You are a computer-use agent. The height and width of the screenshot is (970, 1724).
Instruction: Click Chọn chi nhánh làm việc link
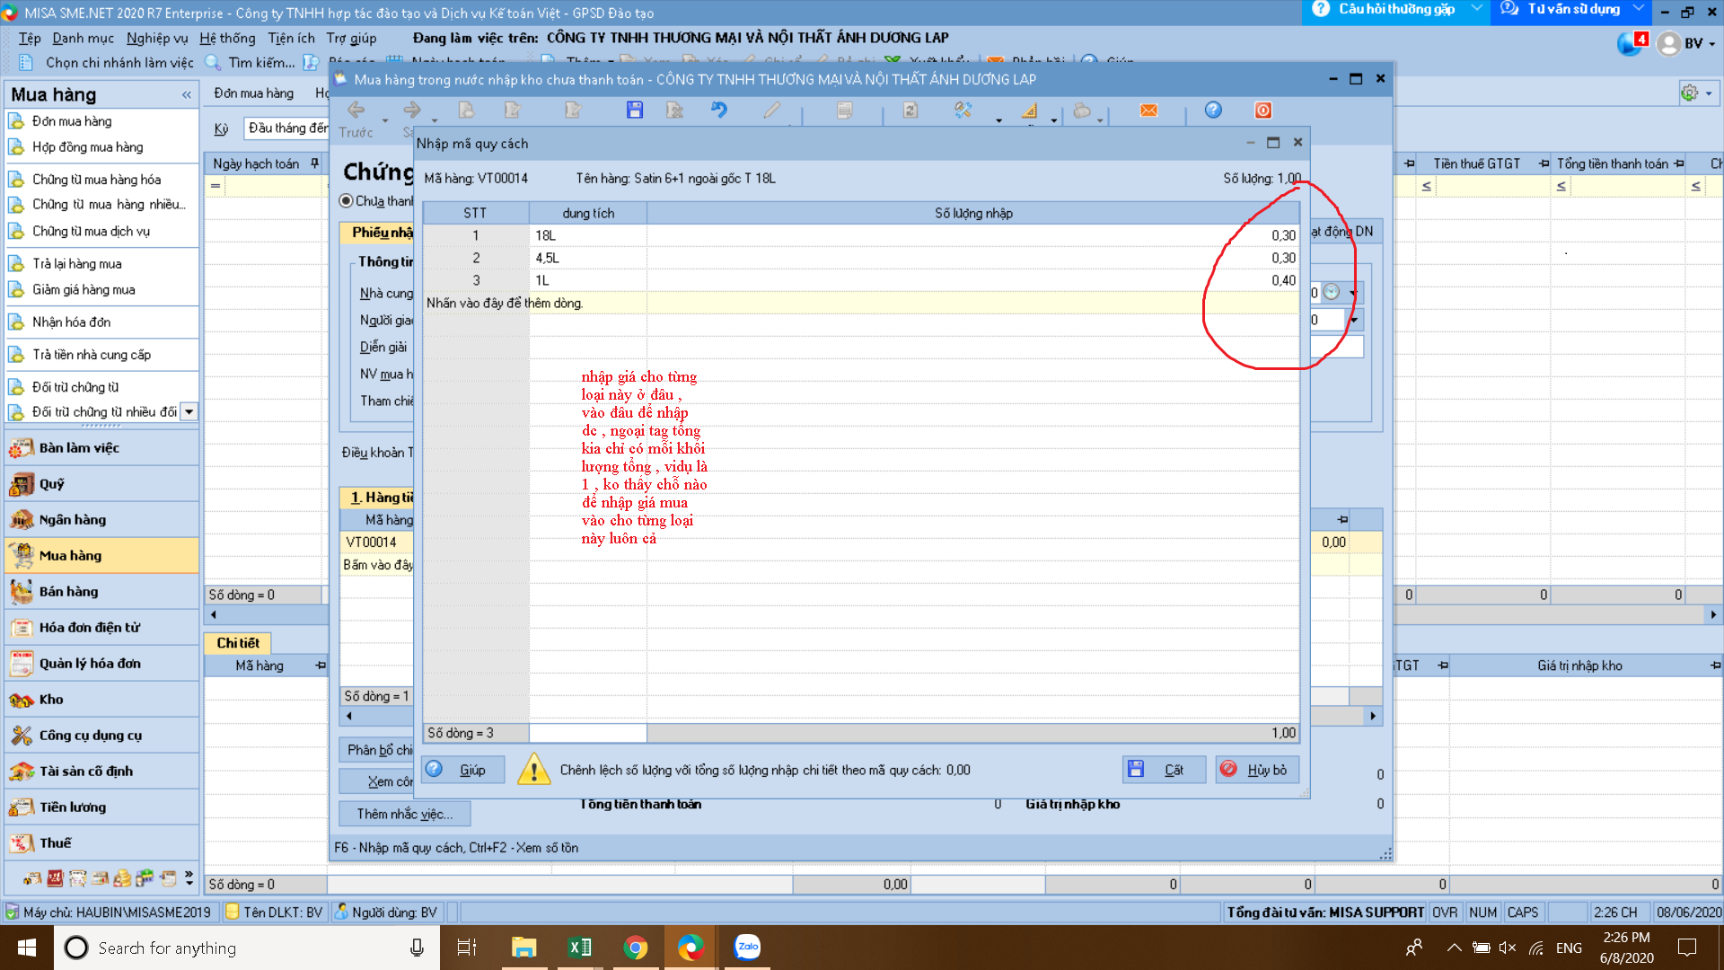[x=119, y=63]
